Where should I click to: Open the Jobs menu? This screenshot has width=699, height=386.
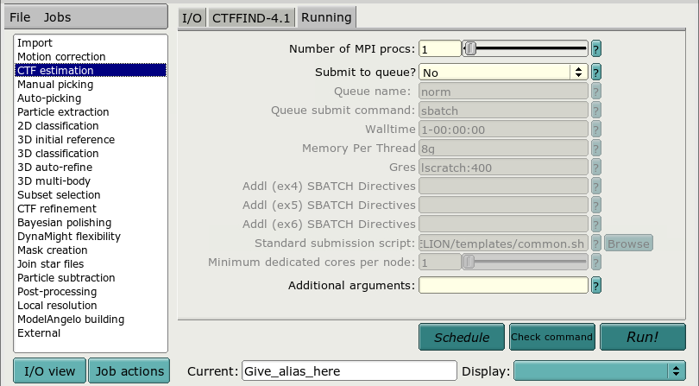[57, 17]
